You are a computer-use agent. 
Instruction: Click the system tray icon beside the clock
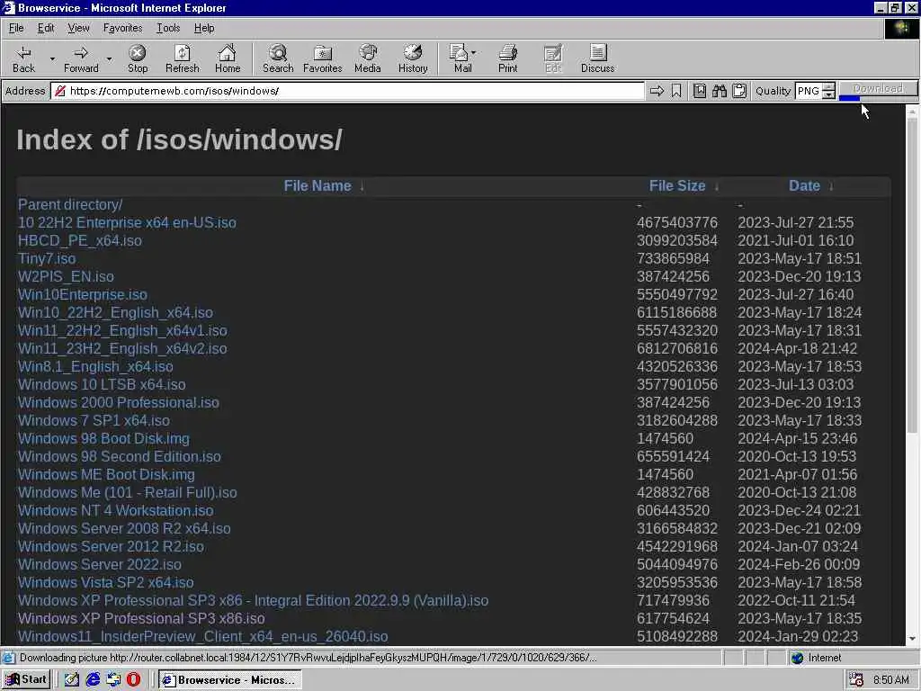point(856,680)
